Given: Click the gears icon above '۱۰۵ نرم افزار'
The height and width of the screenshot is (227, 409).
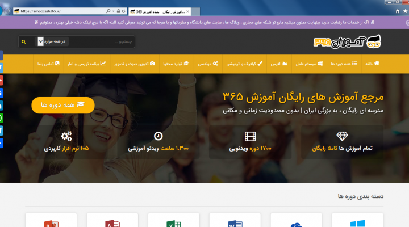Looking at the screenshot, I should tap(66, 136).
